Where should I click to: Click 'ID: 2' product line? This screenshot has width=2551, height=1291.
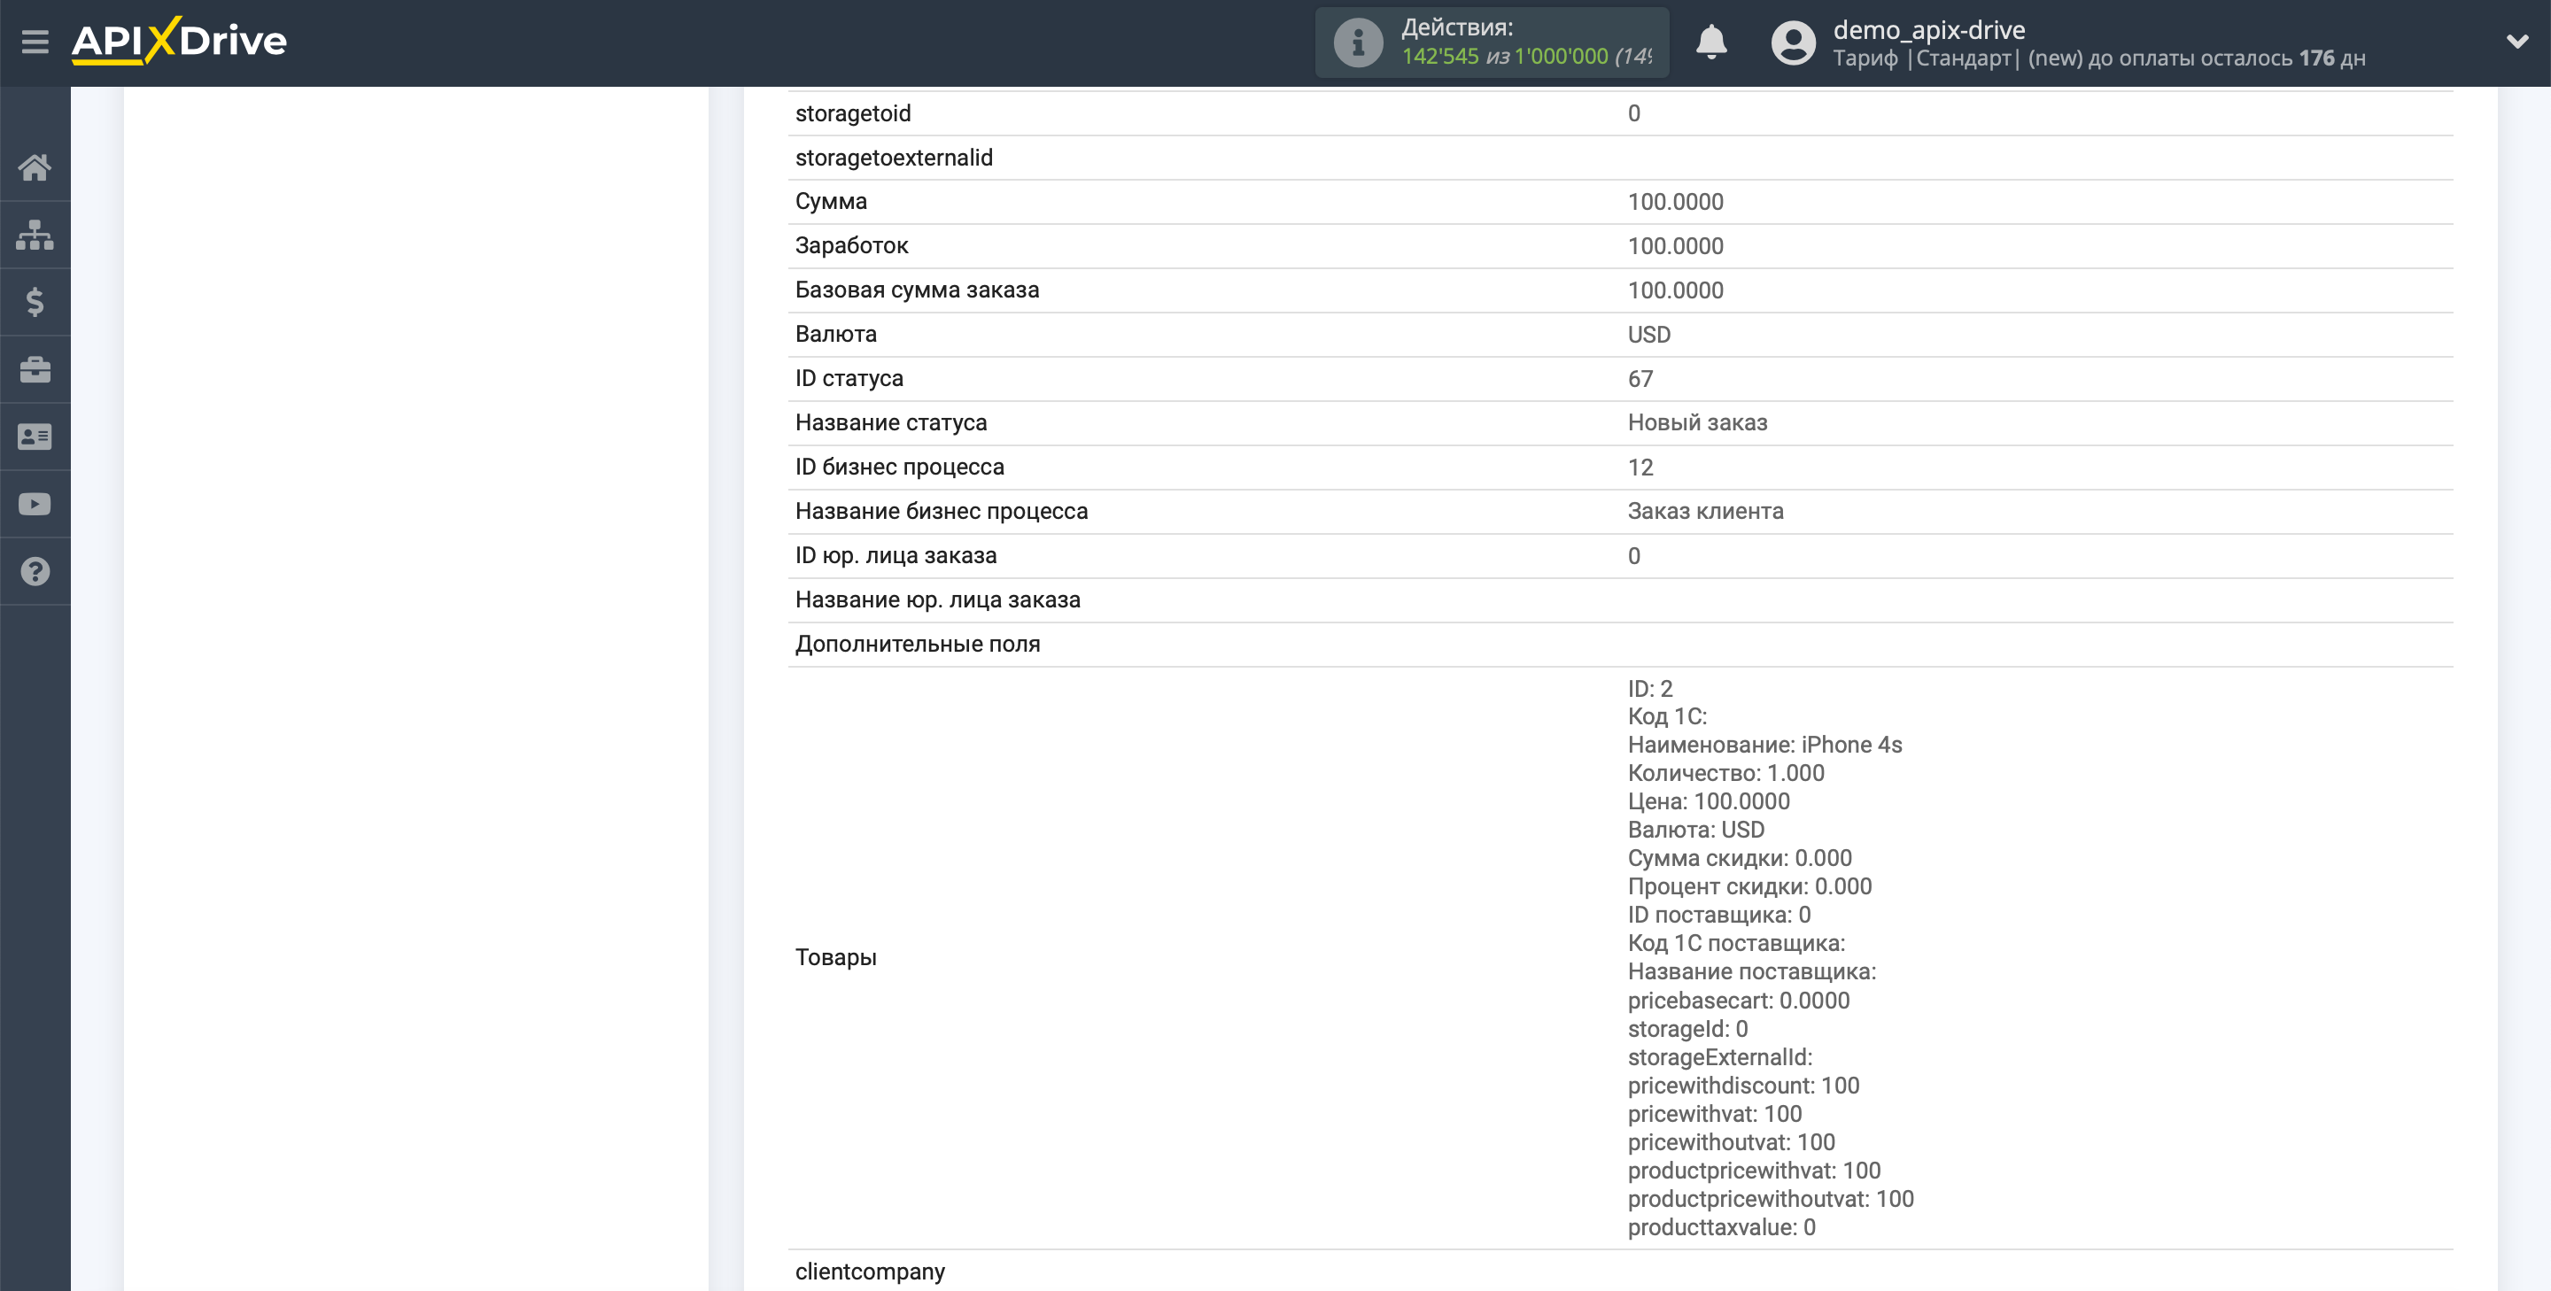pos(1650,688)
